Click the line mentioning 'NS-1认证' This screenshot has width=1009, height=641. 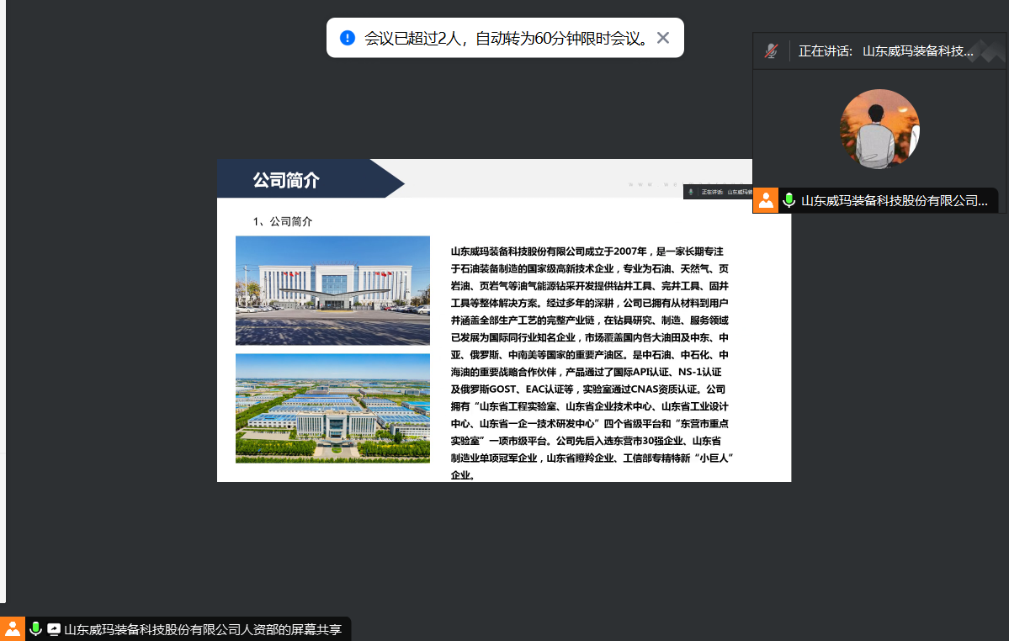(x=587, y=373)
